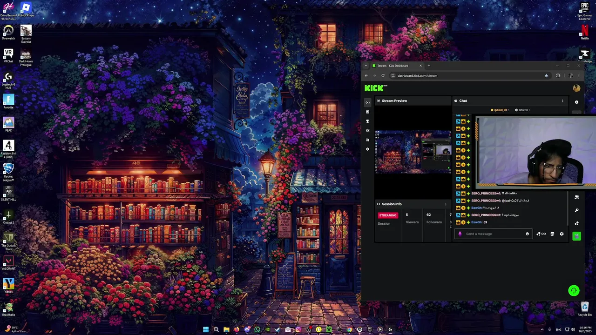Open Dark Hours Prologue desktop shortcut
Viewport: 596px width, 335px height.
coord(26,57)
